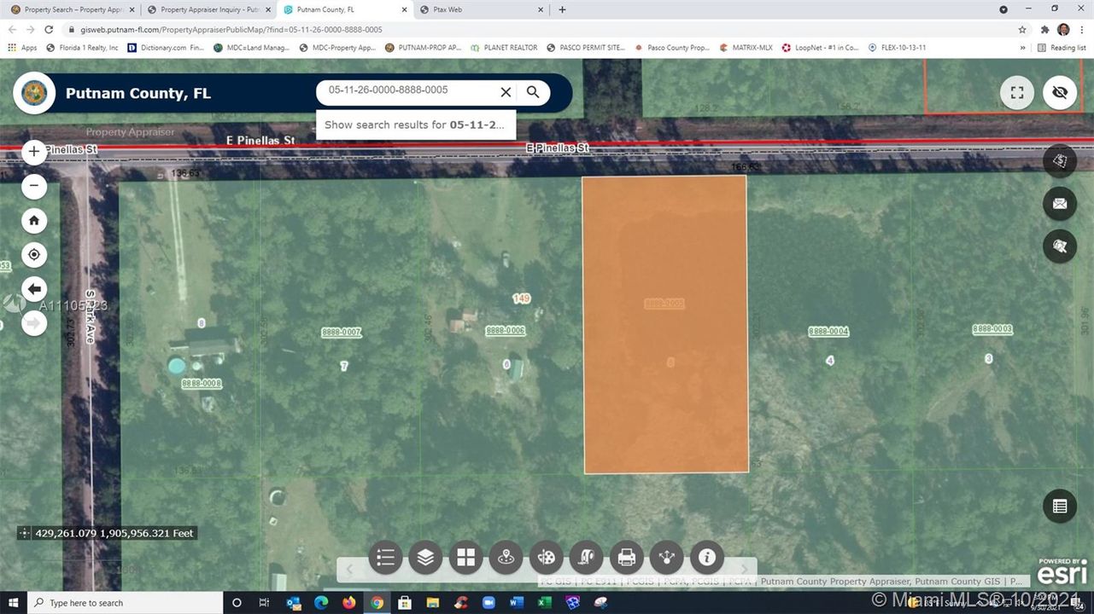Open the Chrome menu (three dots)
Viewport: 1094px width, 614px height.
point(1081,29)
